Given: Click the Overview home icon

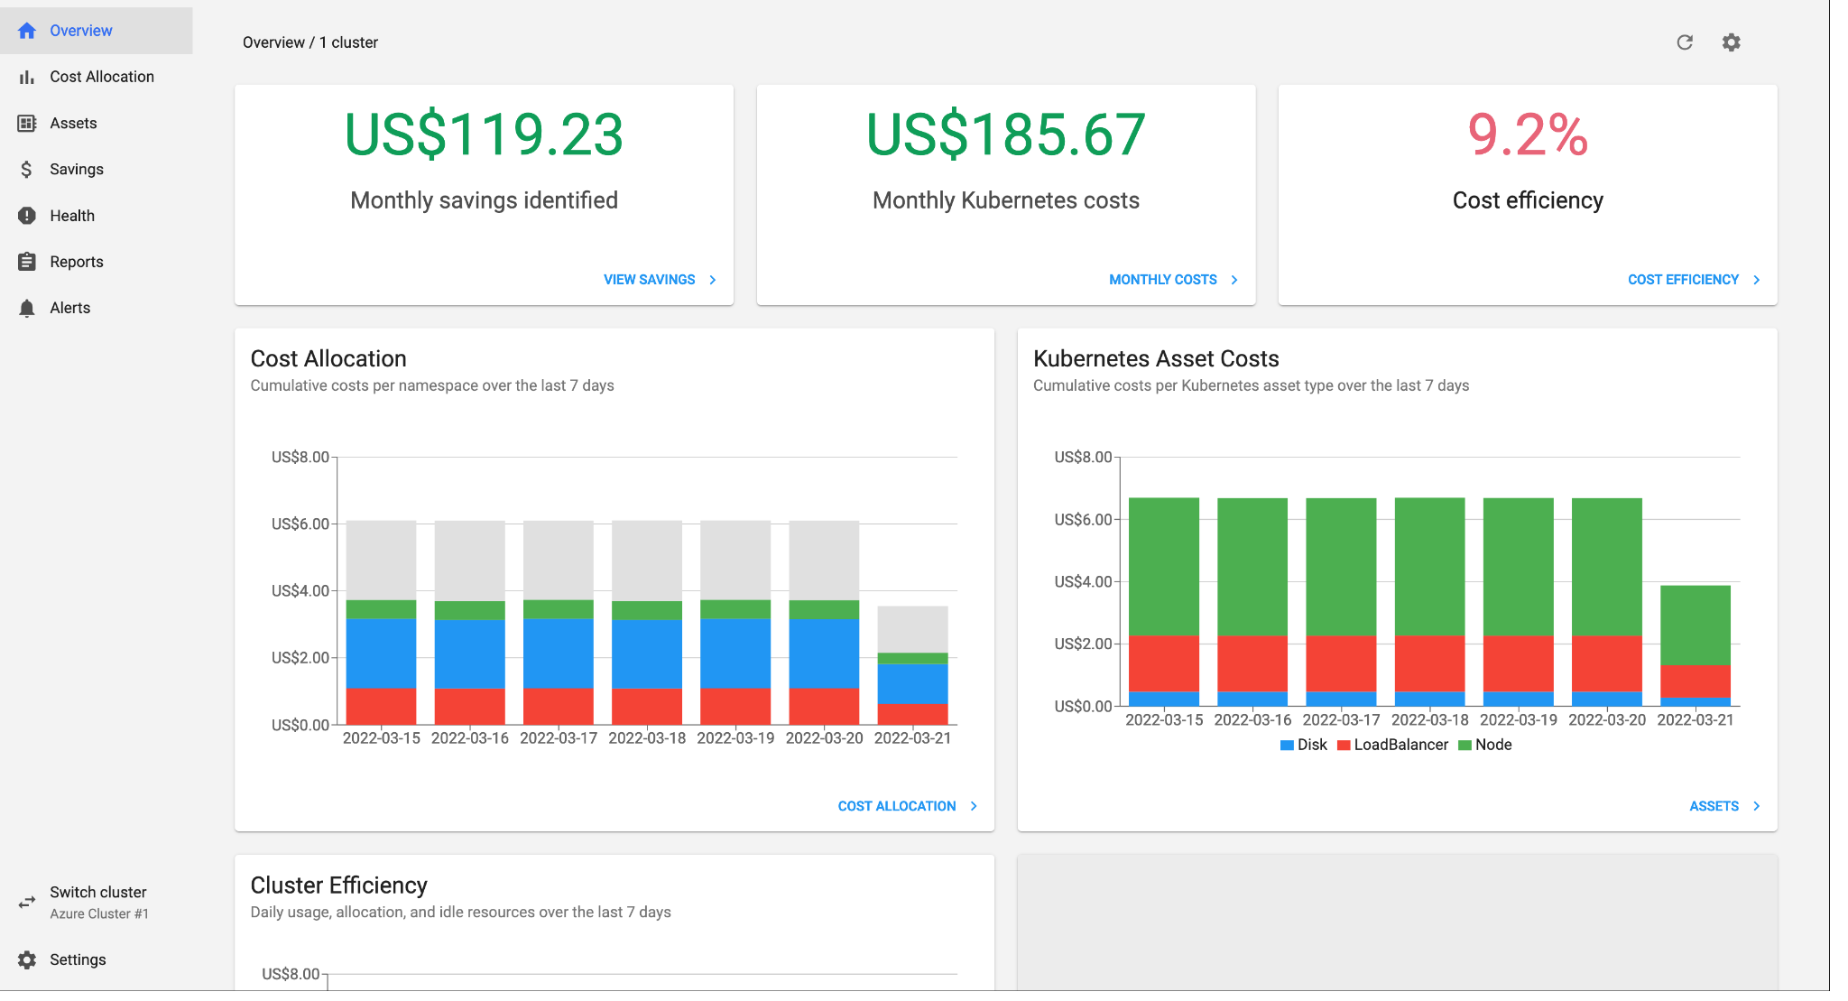Looking at the screenshot, I should [26, 30].
